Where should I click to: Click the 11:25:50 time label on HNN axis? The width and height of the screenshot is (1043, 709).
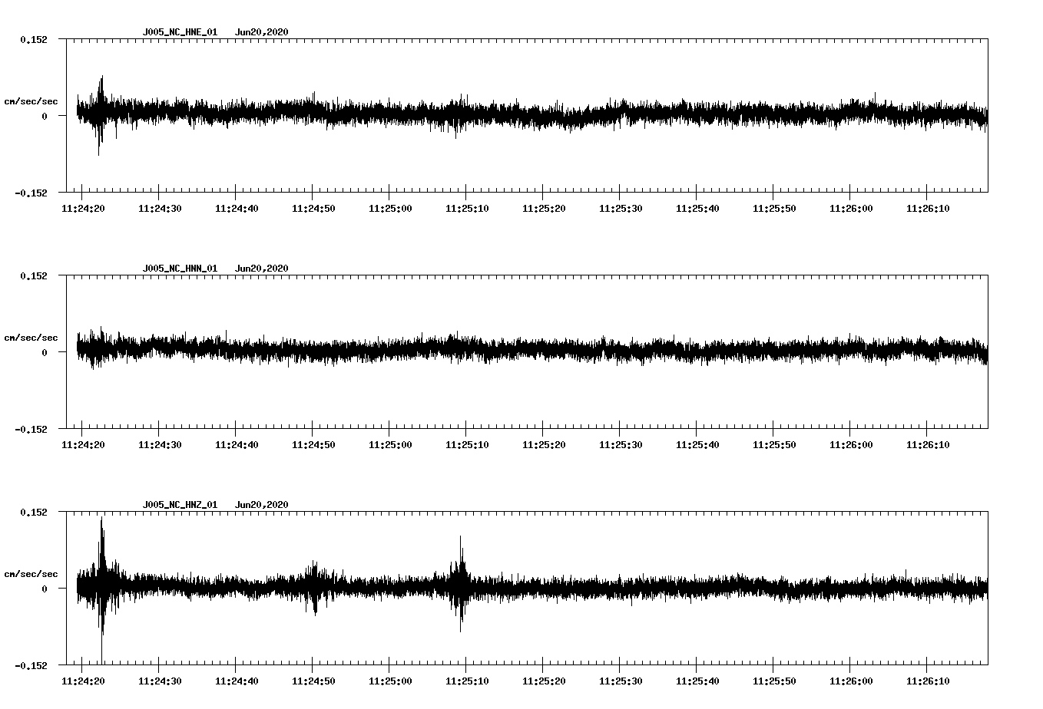[774, 445]
